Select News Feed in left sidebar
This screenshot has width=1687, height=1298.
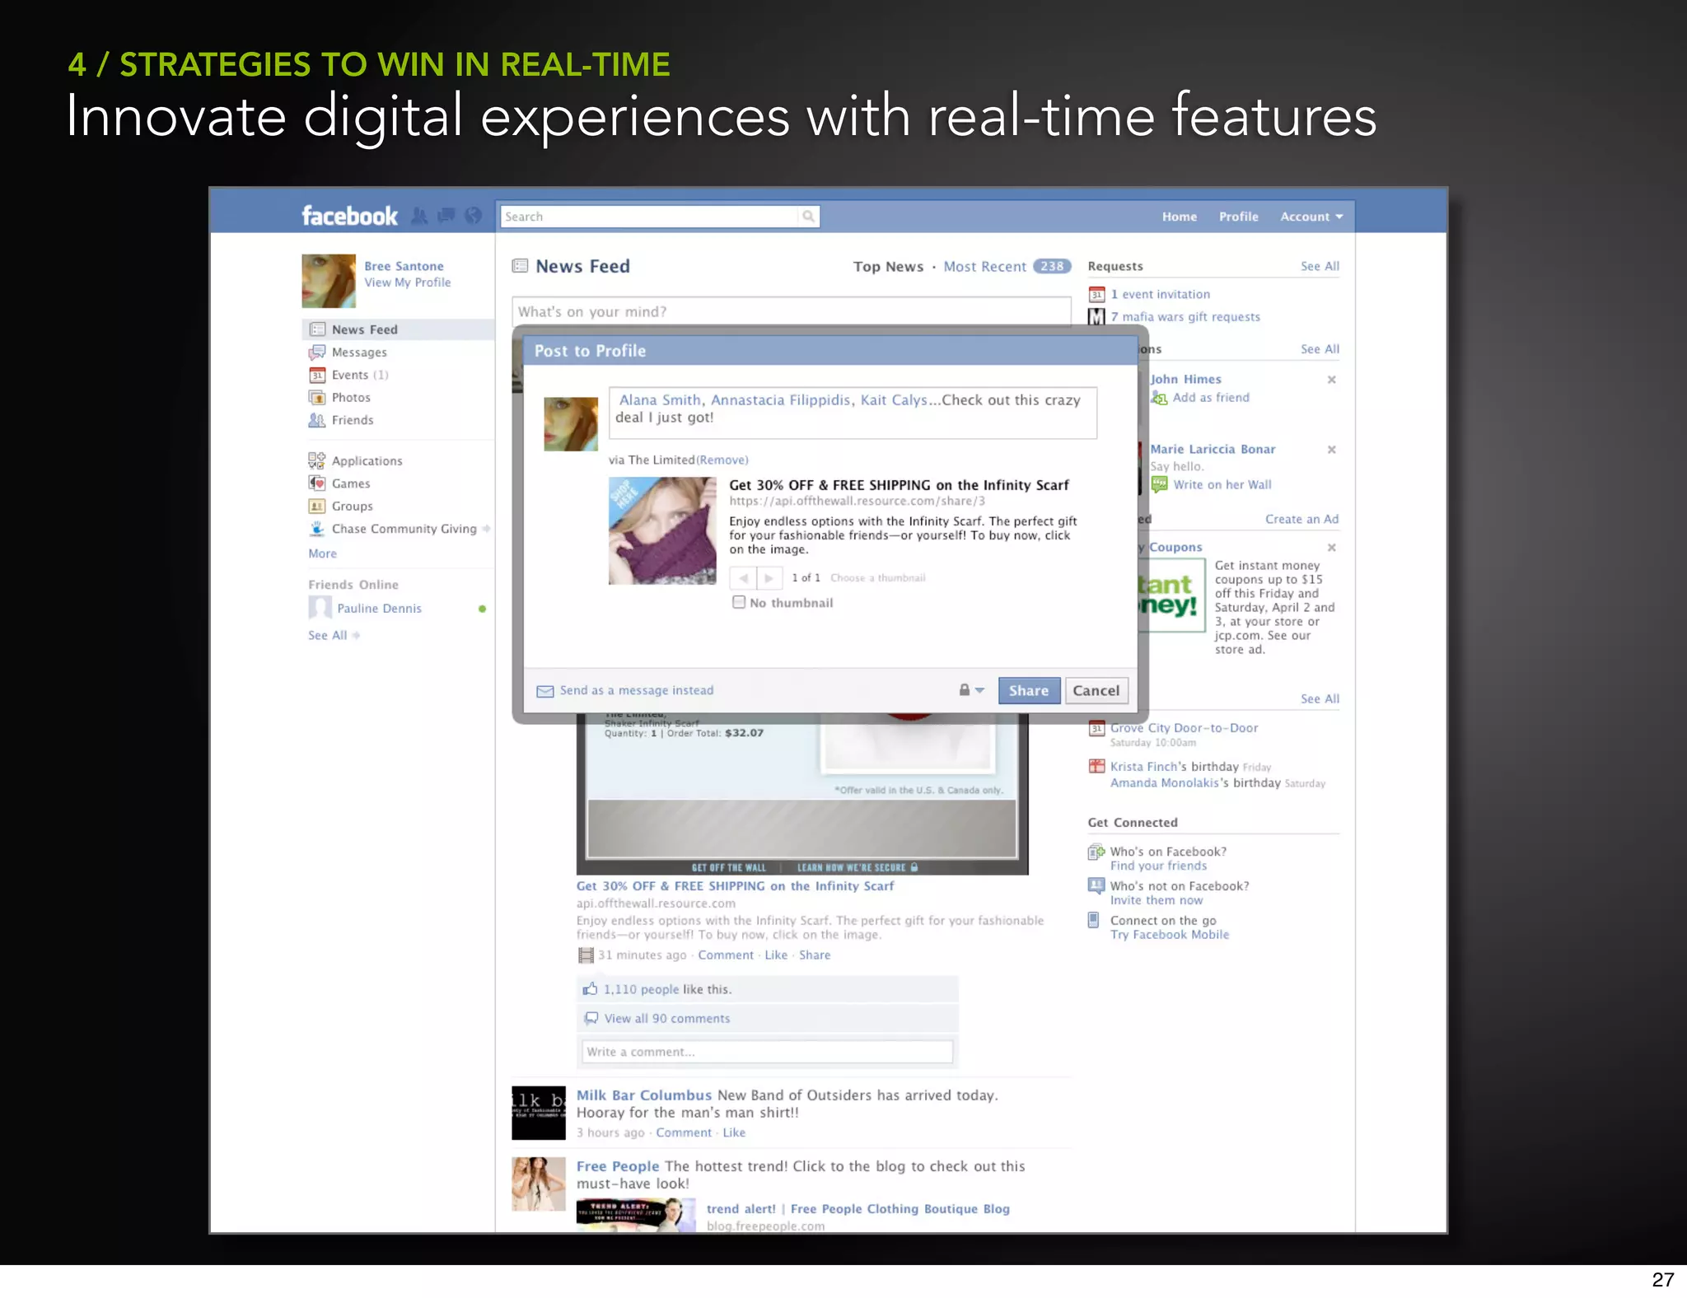(399, 329)
